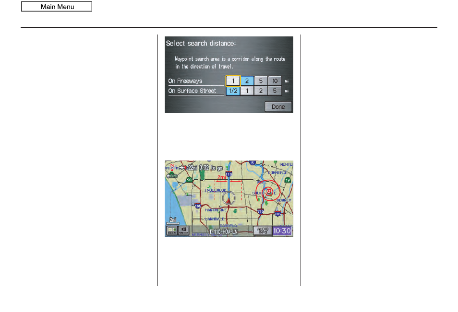The width and height of the screenshot is (458, 312).
Task: Select 2 miles for On Freeways
Action: pos(247,81)
